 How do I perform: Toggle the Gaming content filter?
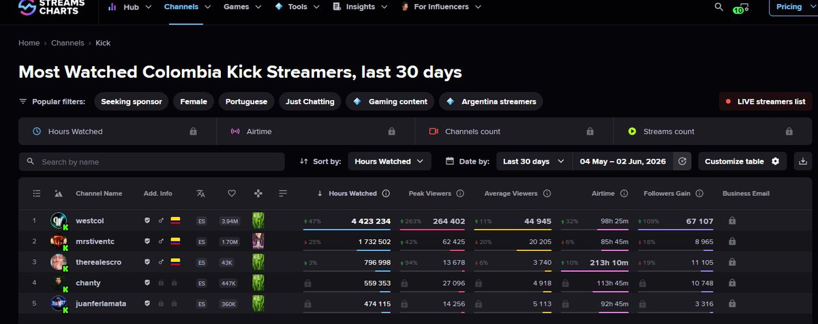[390, 102]
